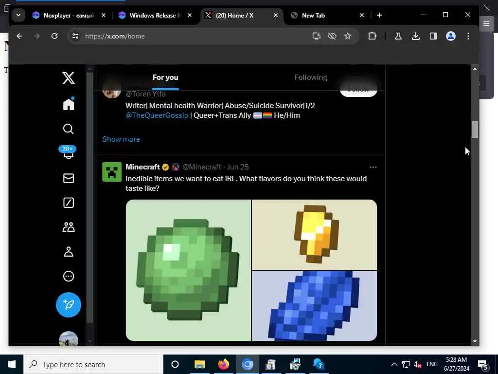Click page scrollbar up arrow

coord(475,69)
